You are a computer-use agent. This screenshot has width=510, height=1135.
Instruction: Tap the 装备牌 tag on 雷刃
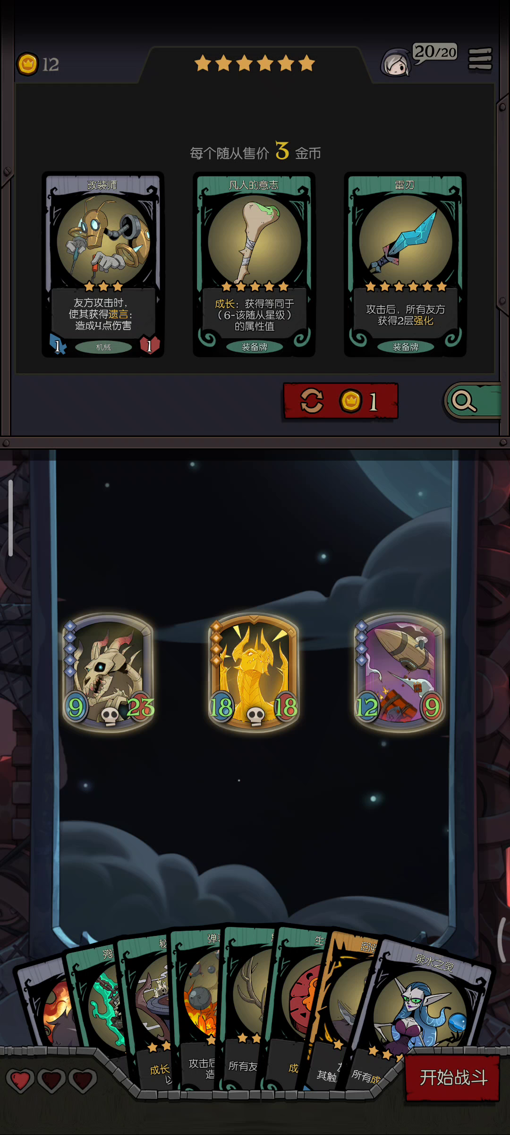pyautogui.click(x=405, y=347)
